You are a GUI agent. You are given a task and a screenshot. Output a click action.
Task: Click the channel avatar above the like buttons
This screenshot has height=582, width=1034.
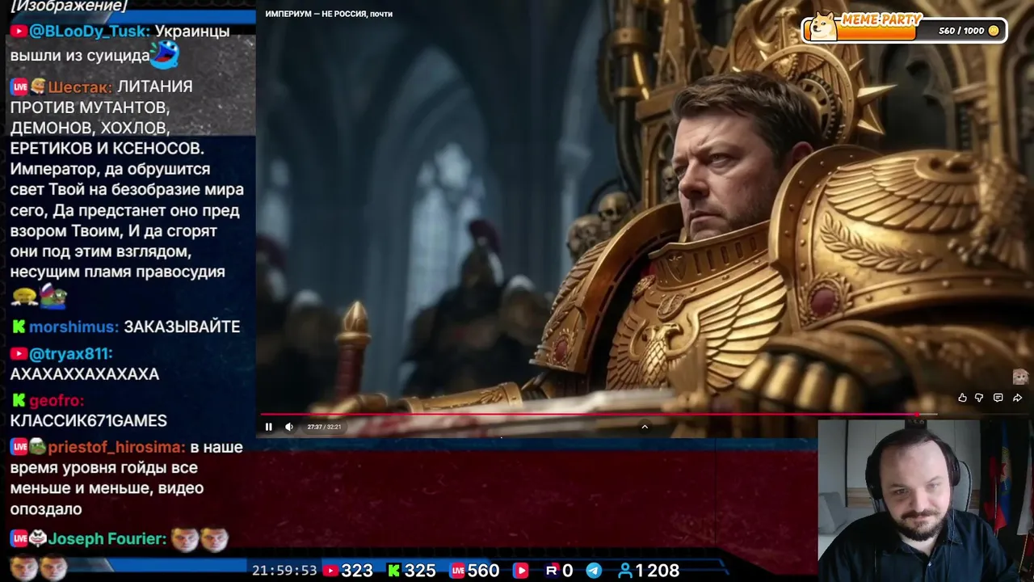click(1020, 377)
